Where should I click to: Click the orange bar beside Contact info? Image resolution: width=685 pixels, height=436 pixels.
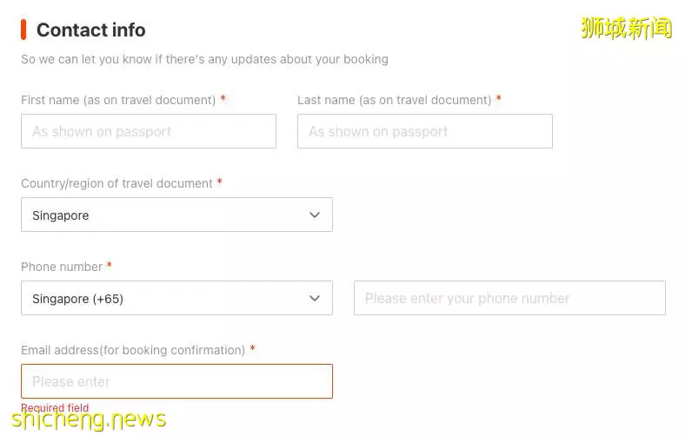click(x=23, y=30)
